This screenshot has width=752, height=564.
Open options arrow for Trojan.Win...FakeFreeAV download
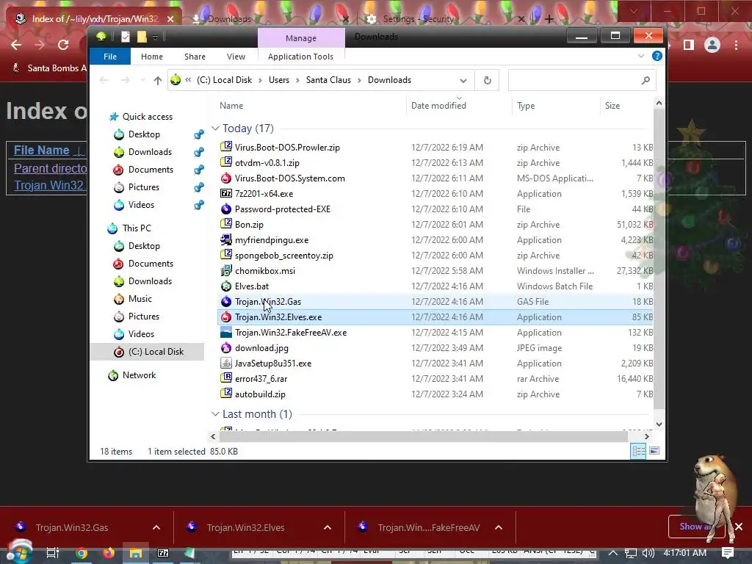(x=499, y=527)
